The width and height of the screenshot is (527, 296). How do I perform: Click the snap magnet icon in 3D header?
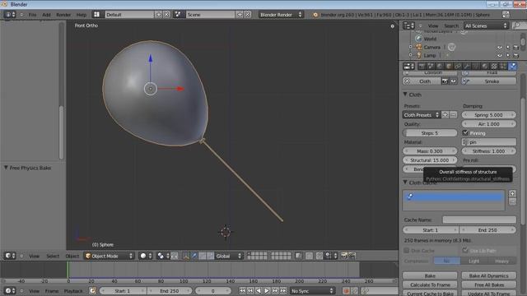[319, 256]
